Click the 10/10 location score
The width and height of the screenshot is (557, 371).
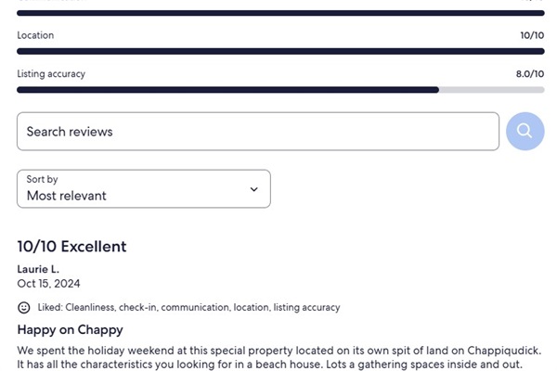click(x=532, y=35)
